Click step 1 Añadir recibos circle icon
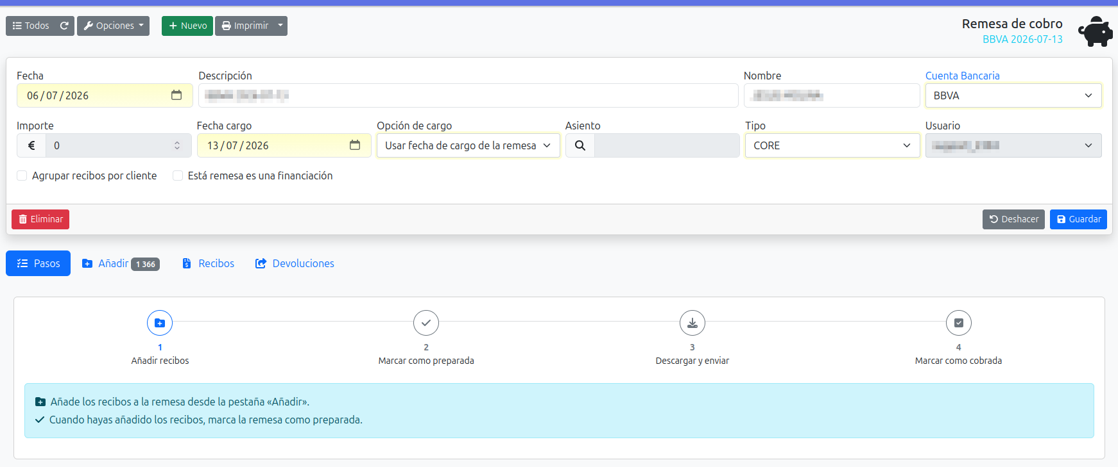This screenshot has width=1118, height=467. tap(160, 323)
